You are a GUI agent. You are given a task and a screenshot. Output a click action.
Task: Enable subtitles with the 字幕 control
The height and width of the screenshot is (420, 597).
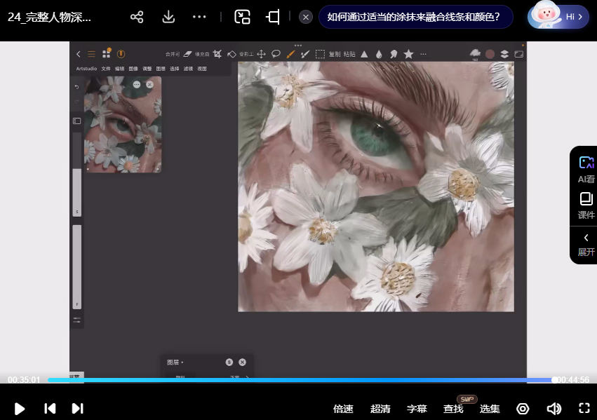[415, 408]
